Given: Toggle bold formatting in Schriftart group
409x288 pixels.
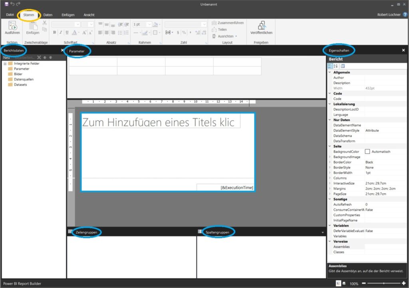Looking at the screenshot, I should [x=55, y=33].
